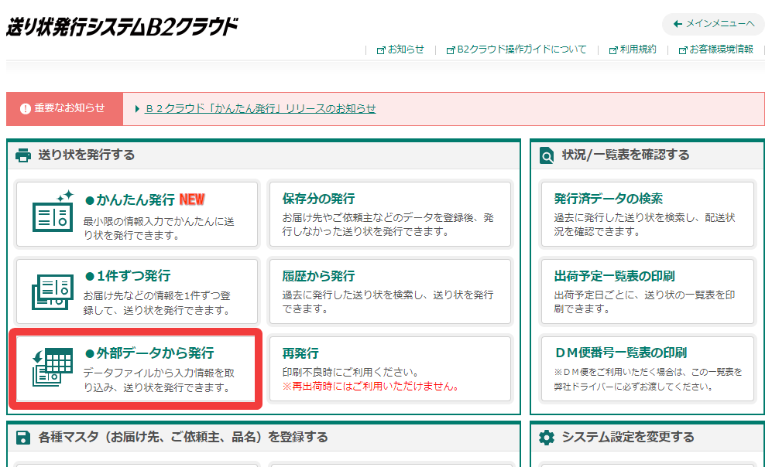Open the お知らせ link

[406, 49]
